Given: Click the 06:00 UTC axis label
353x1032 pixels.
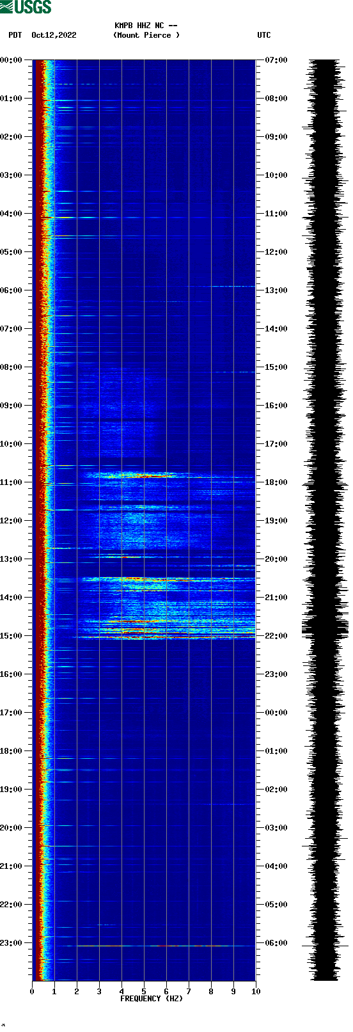Looking at the screenshot, I should tap(276, 943).
